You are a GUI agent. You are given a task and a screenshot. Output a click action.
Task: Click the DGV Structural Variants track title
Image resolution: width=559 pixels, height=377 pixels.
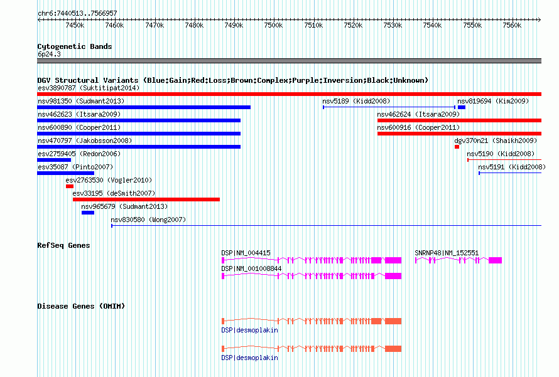tap(233, 80)
